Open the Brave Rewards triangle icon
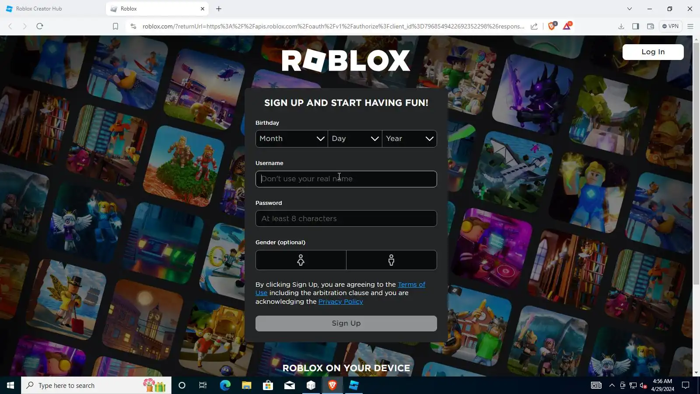This screenshot has height=394, width=700. tap(567, 26)
